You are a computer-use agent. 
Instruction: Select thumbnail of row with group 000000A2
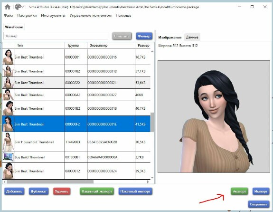(8, 95)
